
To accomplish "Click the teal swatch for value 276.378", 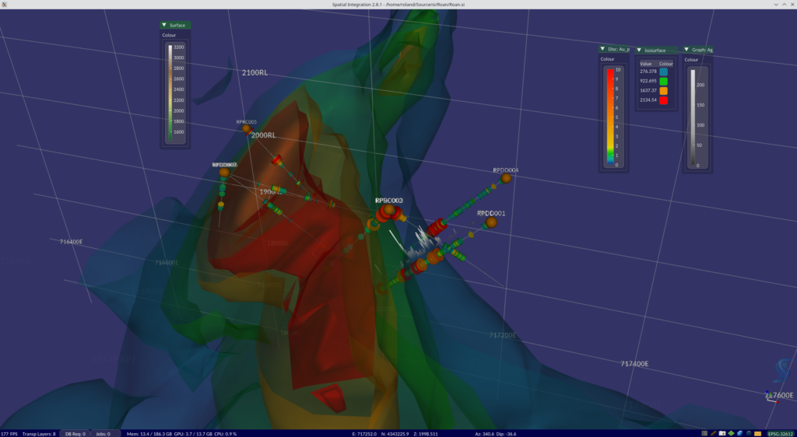I will (x=663, y=72).
